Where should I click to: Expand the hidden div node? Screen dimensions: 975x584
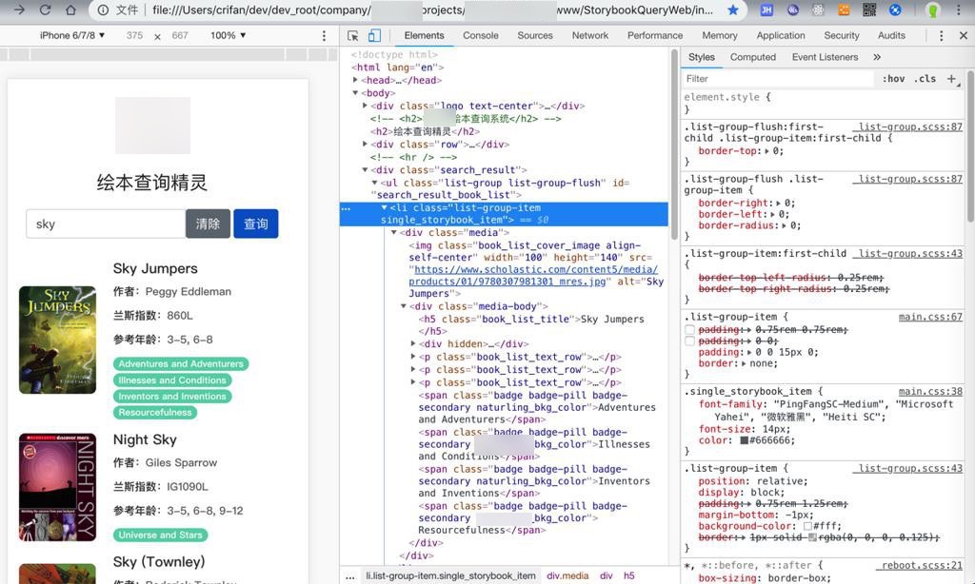point(413,343)
